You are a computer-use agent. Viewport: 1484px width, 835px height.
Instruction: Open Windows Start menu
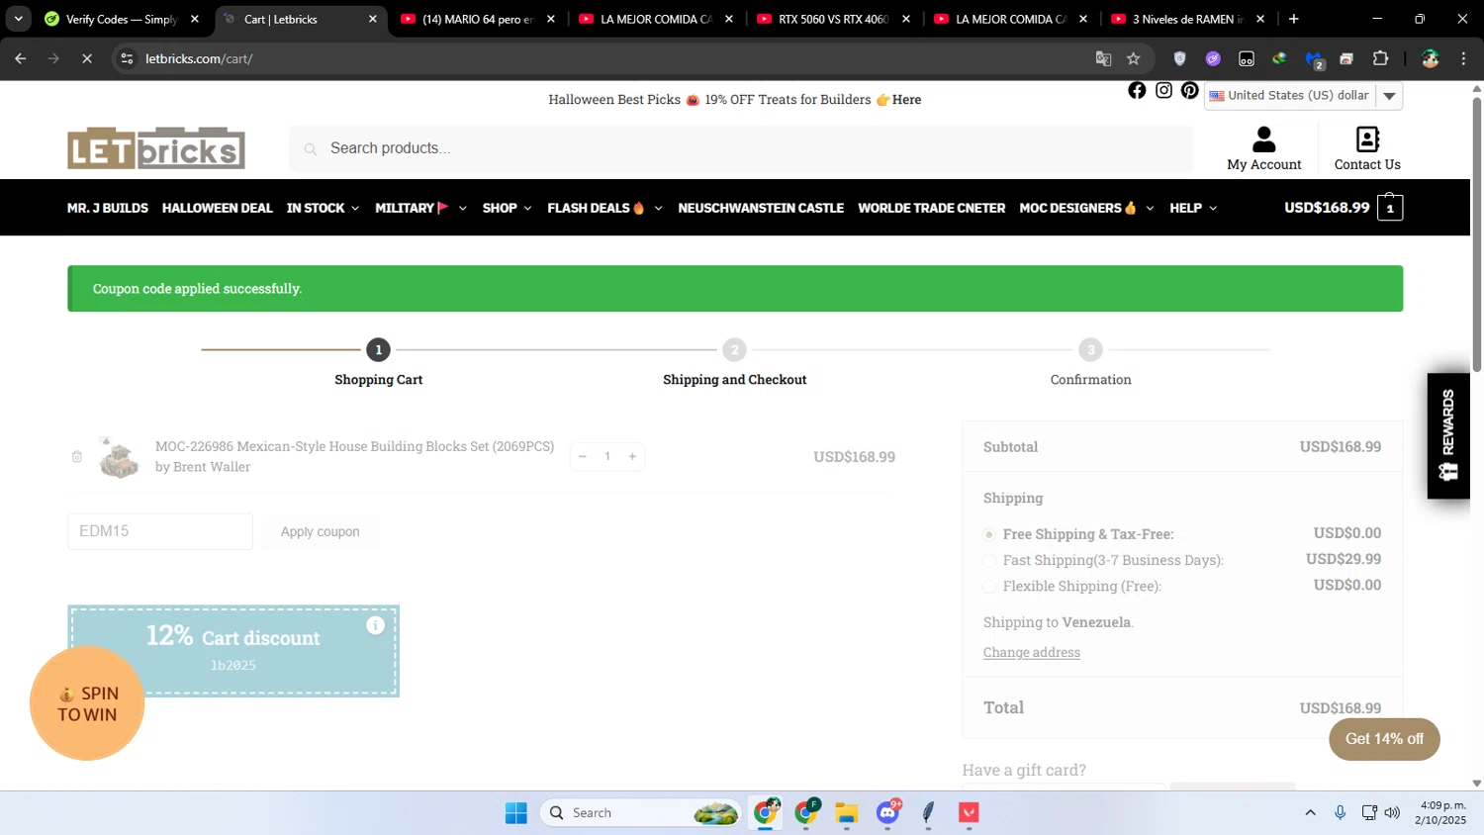coord(515,813)
